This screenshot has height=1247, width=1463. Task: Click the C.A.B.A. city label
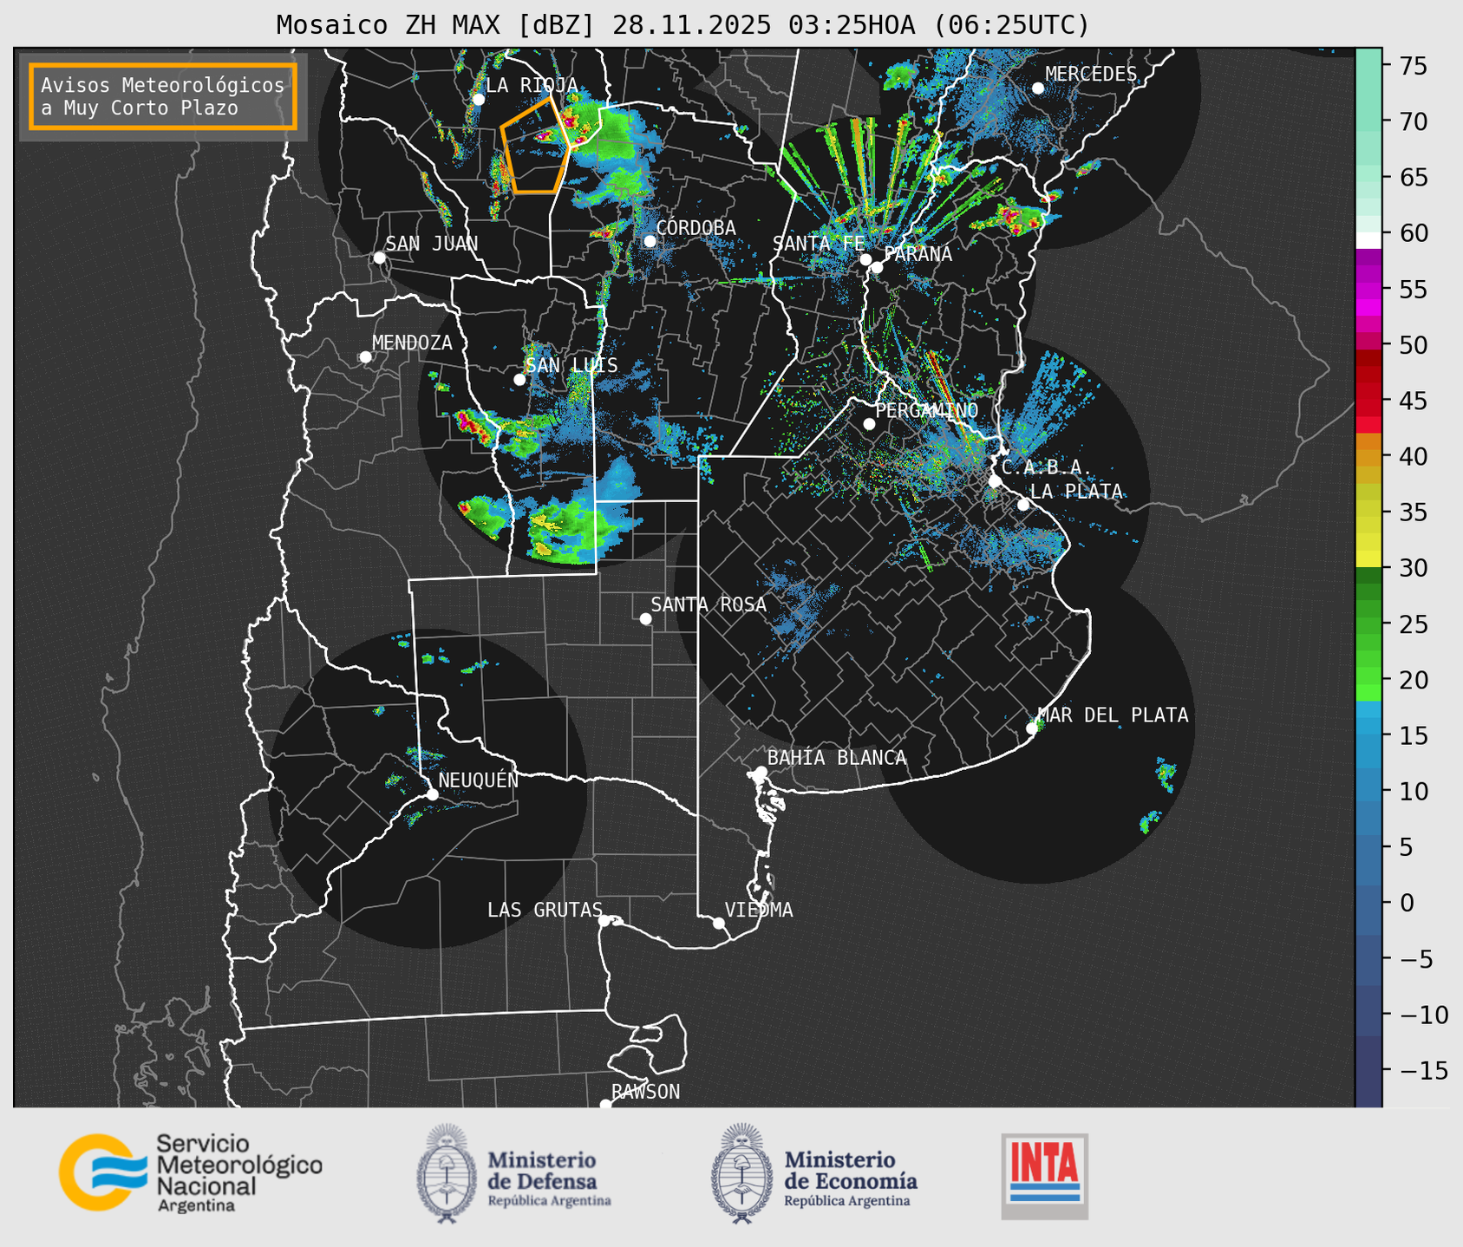[1047, 467]
